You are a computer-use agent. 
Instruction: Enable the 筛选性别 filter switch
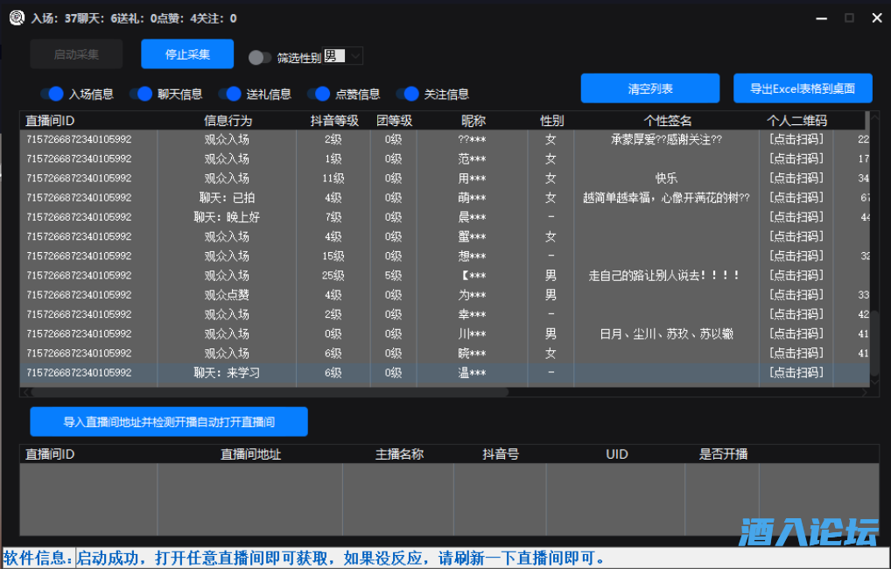(259, 58)
